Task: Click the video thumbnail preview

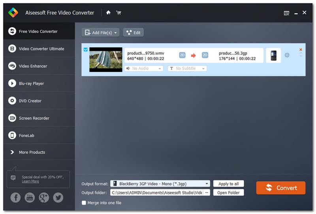Action: point(105,60)
